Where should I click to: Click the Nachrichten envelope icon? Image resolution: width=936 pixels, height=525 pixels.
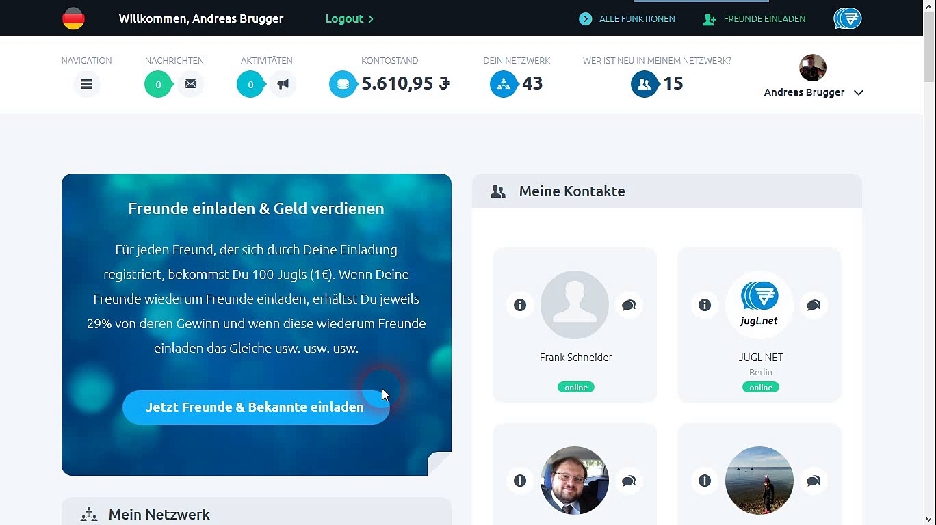[190, 84]
